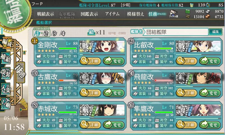Viewport: 225px width, 135px height.
Task: Click 古鷹改 HP bar
Action: 67,80
